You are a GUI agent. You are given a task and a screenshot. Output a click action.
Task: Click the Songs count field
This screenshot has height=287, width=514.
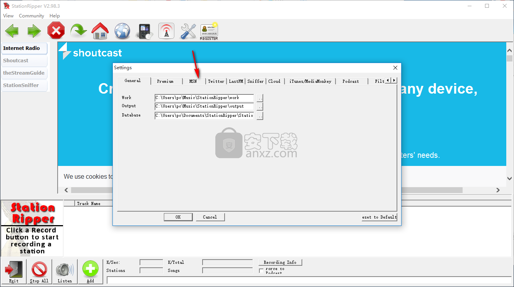pyautogui.click(x=227, y=271)
